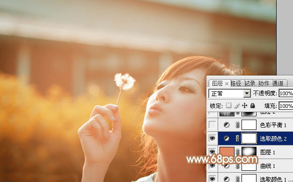The width and height of the screenshot is (293, 182).
Task: Open the 路径 (Paths) tab
Action: tap(236, 83)
